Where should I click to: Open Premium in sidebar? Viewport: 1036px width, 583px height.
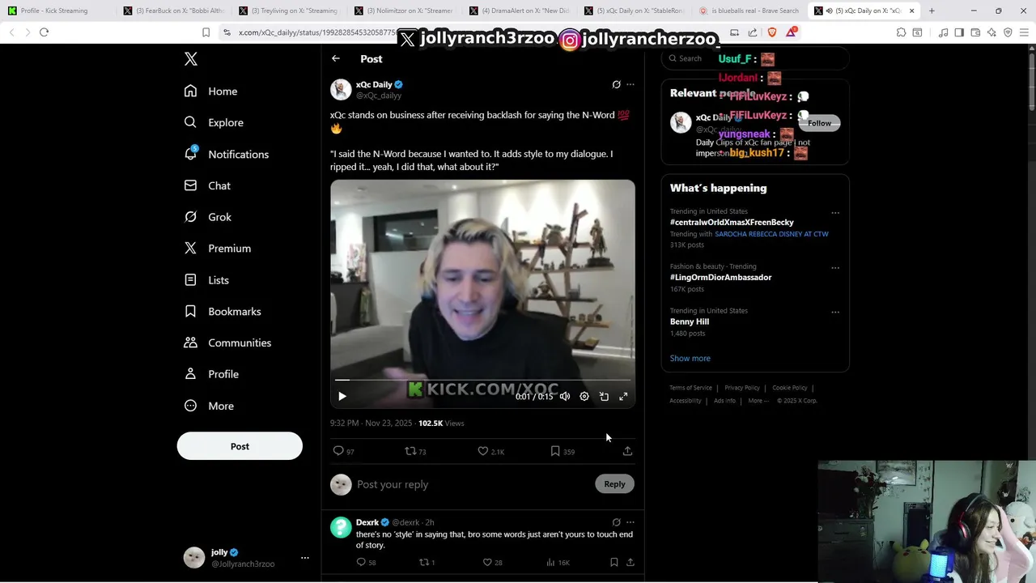[218, 249]
